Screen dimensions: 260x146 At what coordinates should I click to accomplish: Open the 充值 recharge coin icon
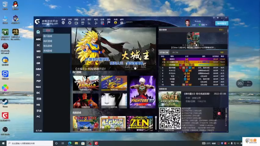(x=115, y=23)
